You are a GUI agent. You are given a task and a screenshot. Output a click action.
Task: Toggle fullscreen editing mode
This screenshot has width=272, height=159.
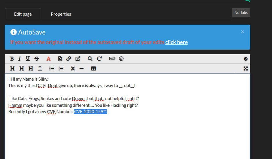pyautogui.click(x=246, y=68)
